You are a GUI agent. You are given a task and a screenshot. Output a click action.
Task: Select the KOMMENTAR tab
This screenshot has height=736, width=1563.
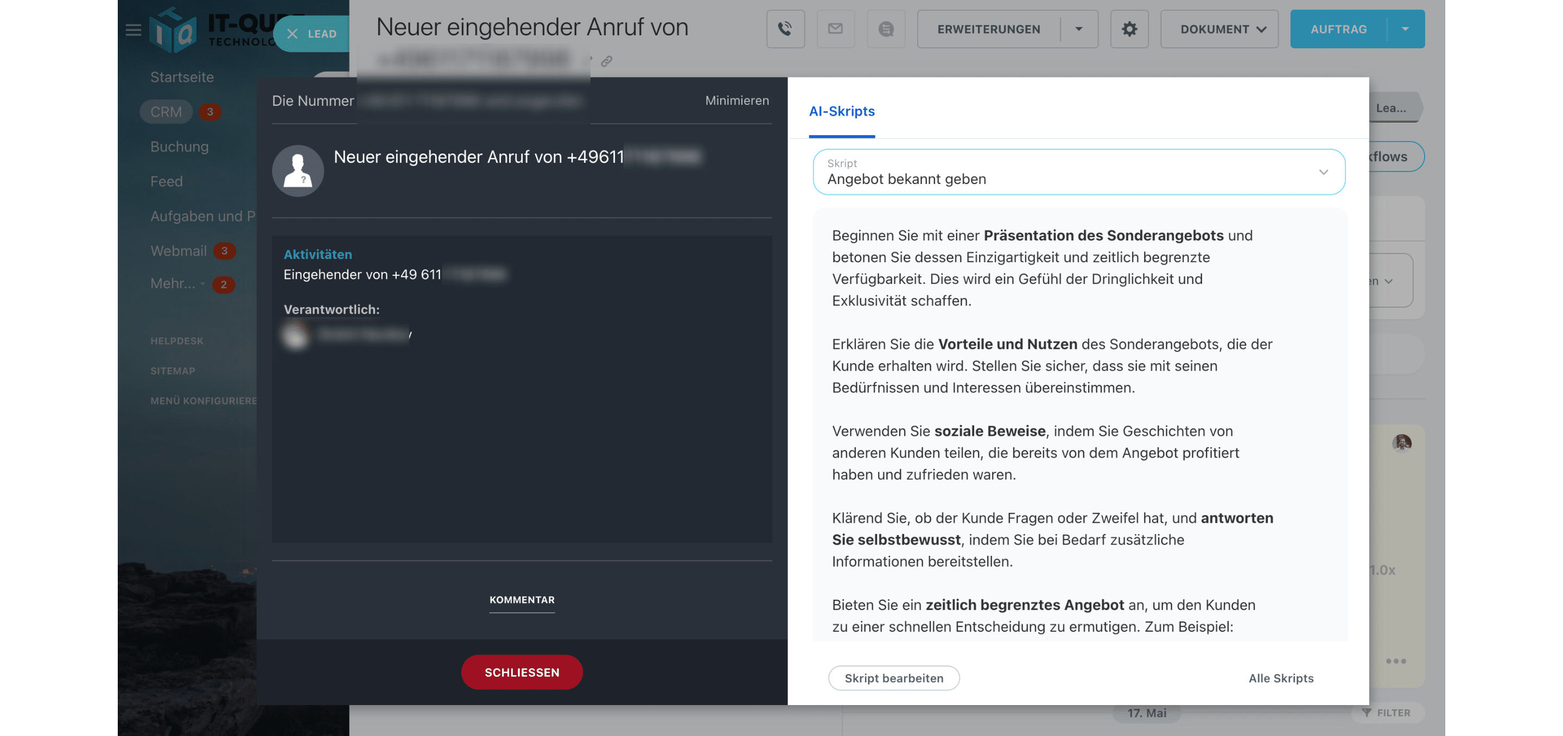[522, 599]
